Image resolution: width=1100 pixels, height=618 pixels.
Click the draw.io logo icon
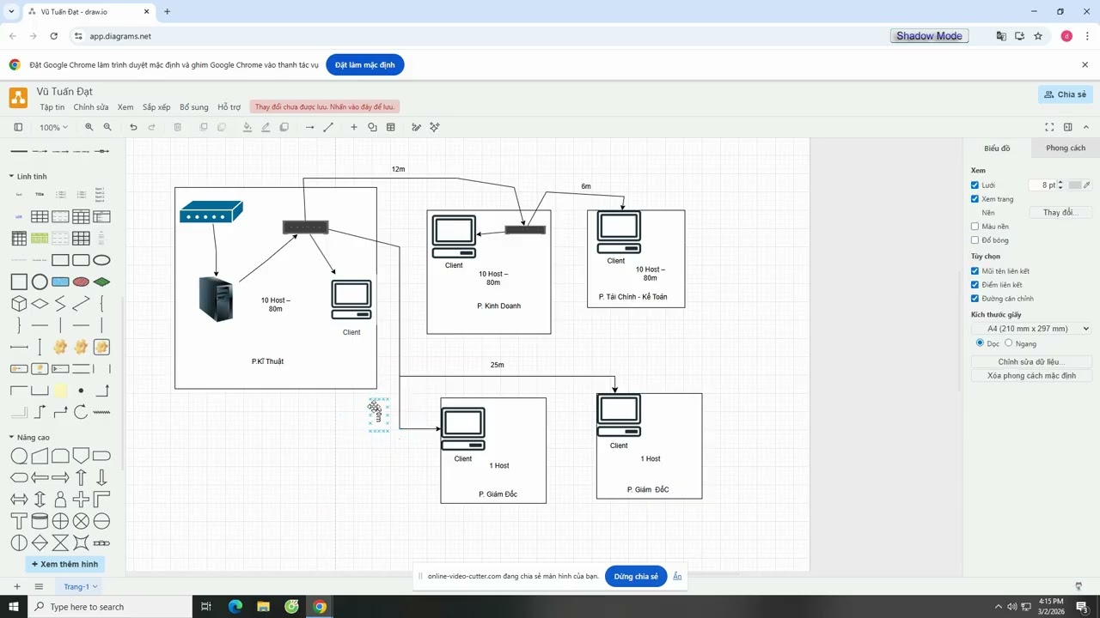[x=18, y=98]
